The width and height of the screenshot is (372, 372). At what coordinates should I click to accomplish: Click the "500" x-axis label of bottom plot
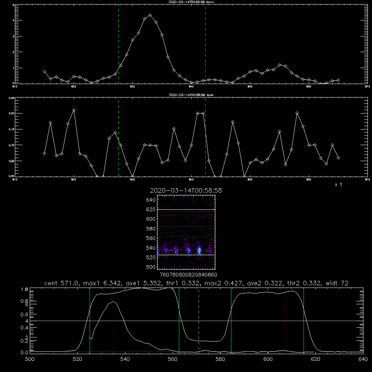pos(30,359)
